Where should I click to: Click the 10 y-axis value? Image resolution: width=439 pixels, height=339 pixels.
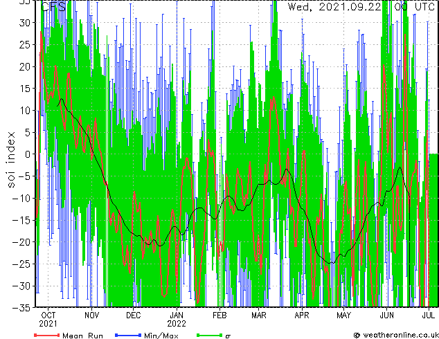click(25, 111)
